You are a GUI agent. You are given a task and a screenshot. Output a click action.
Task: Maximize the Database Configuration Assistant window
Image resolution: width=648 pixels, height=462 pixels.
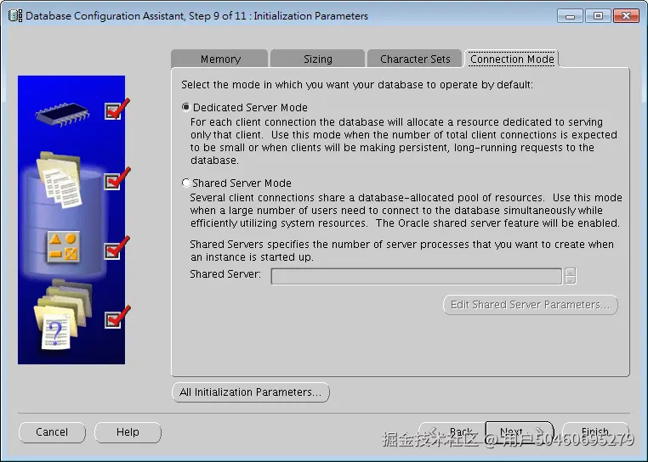tap(598, 16)
